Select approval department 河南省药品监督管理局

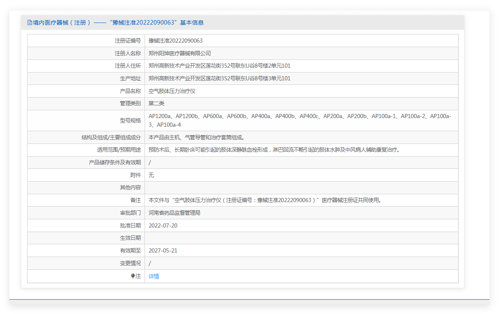(174, 213)
